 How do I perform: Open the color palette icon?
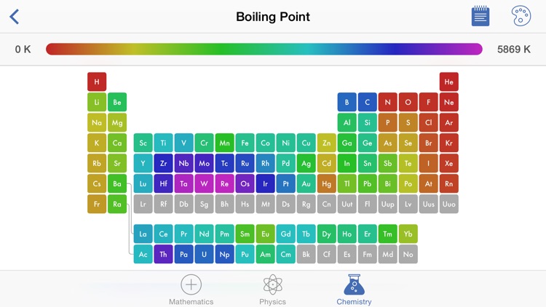coord(521,16)
